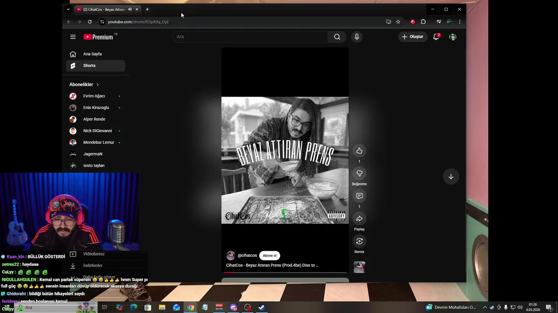The width and height of the screenshot is (558, 313).
Task: Click the @cihatcos channel avatar
Action: coord(231,256)
